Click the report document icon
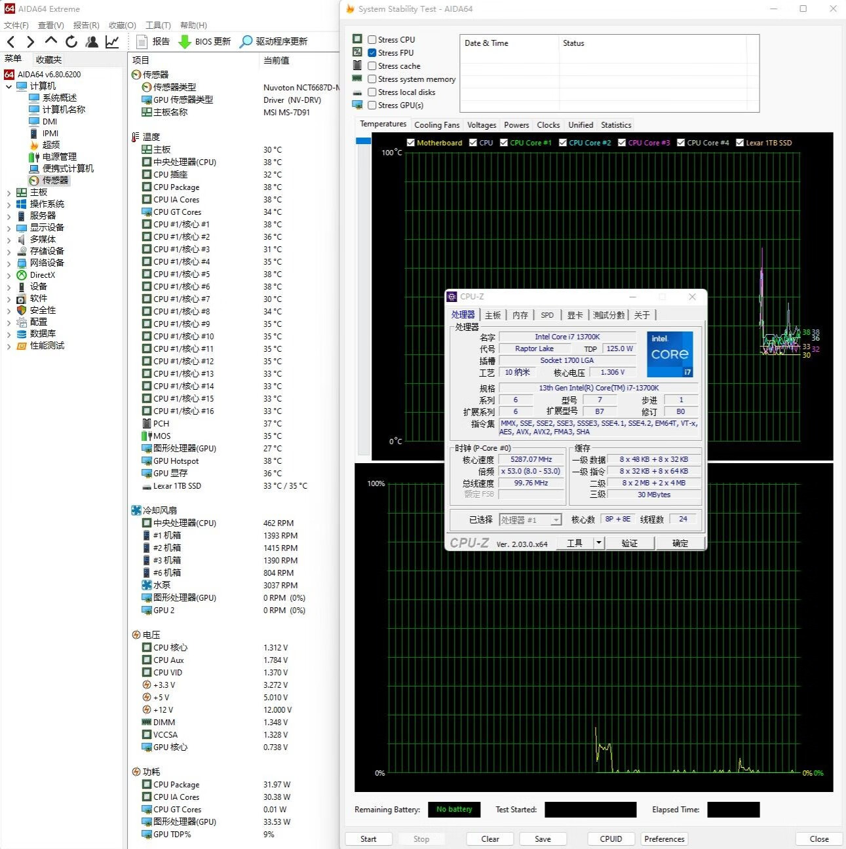This screenshot has height=849, width=846. coord(142,42)
